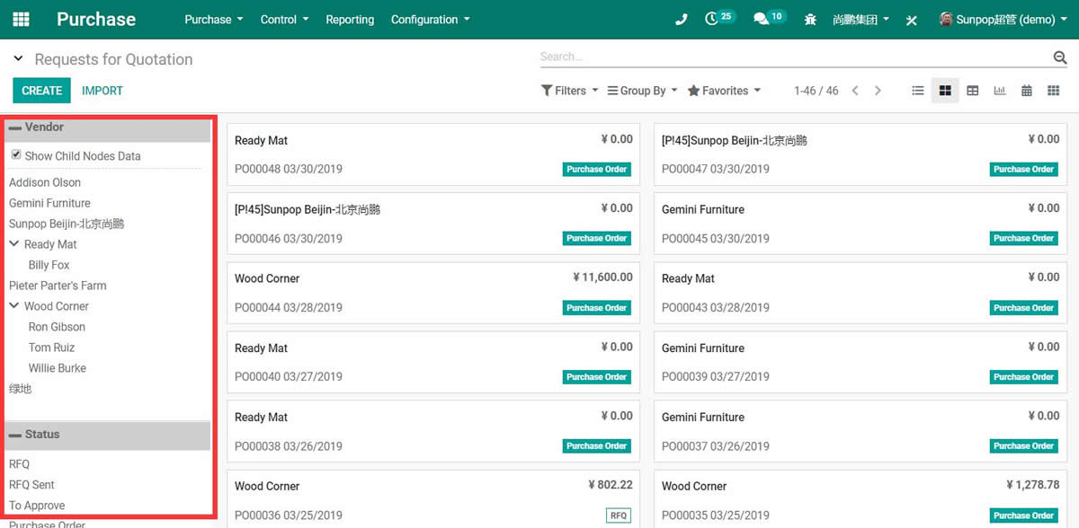Screen dimensions: 1079x528
Task: Open the debug bug icon
Action: pos(810,20)
